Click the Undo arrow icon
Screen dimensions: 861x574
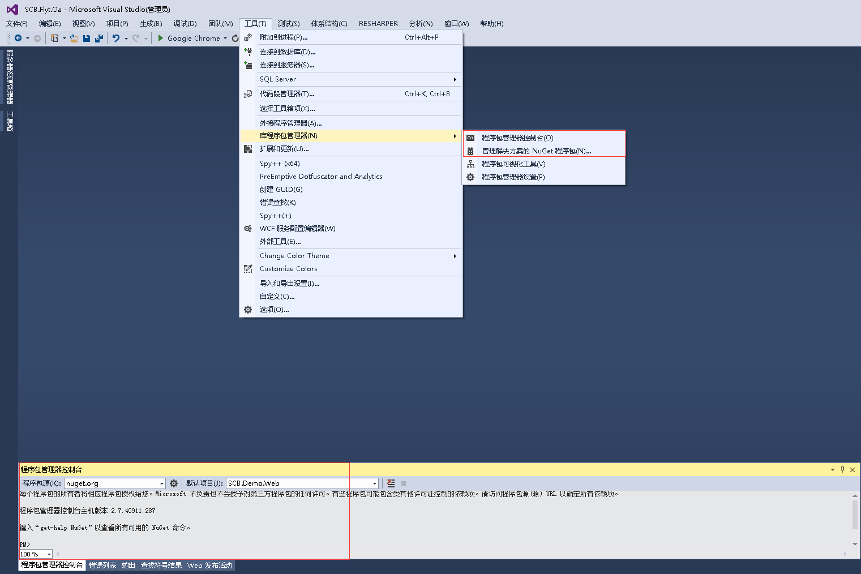(116, 38)
